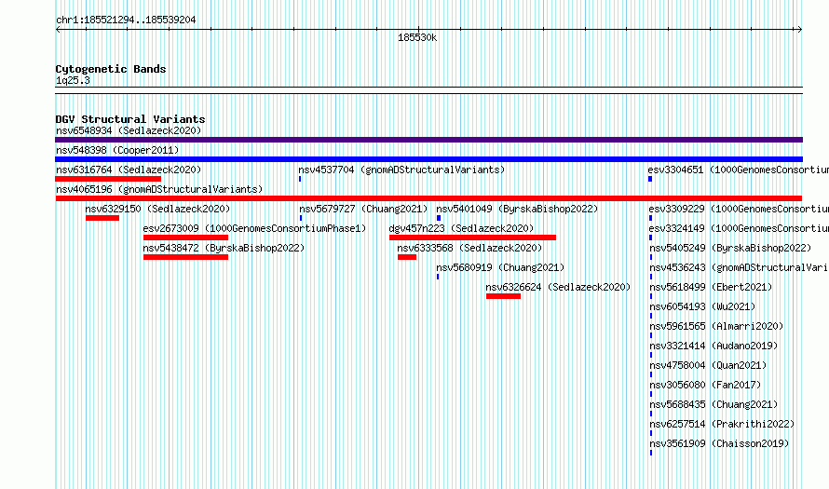Open esv2673009 (1000GenomesConsortiumPhase1) label

point(254,228)
